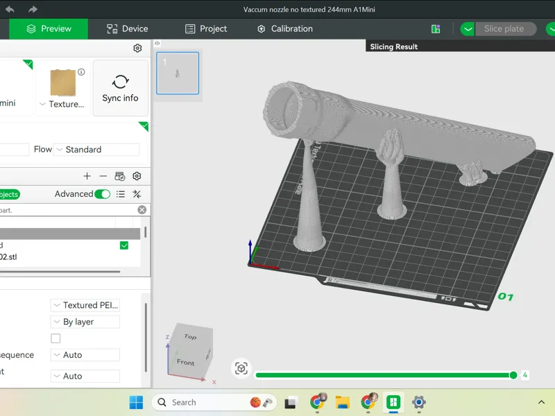Click the layer progress slider handle
The image size is (555, 416).
513,375
